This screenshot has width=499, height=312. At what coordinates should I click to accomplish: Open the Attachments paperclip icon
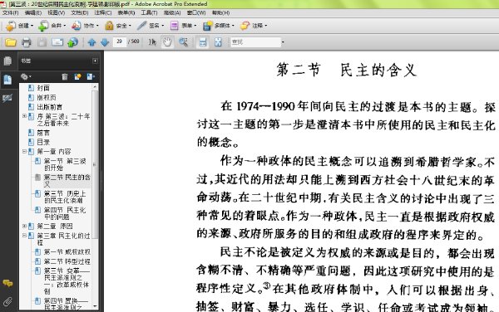pyautogui.click(x=7, y=301)
